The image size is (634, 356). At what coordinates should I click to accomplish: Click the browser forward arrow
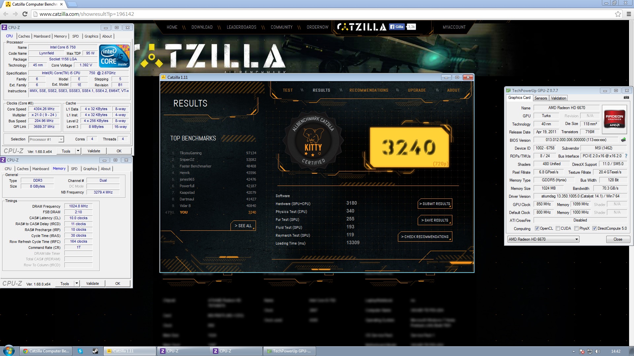[x=15, y=14]
